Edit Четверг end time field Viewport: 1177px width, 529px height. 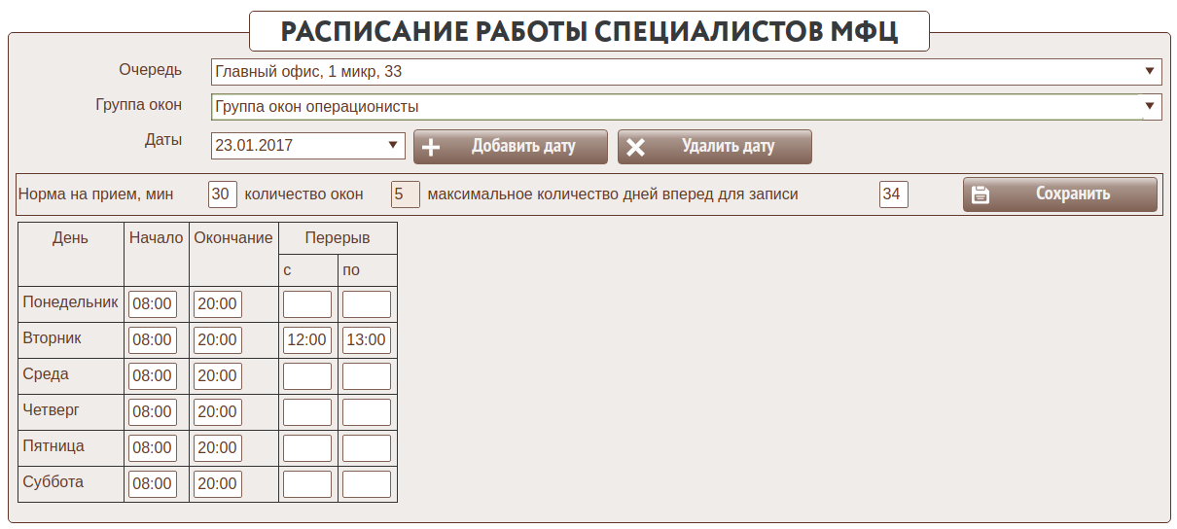217,412
